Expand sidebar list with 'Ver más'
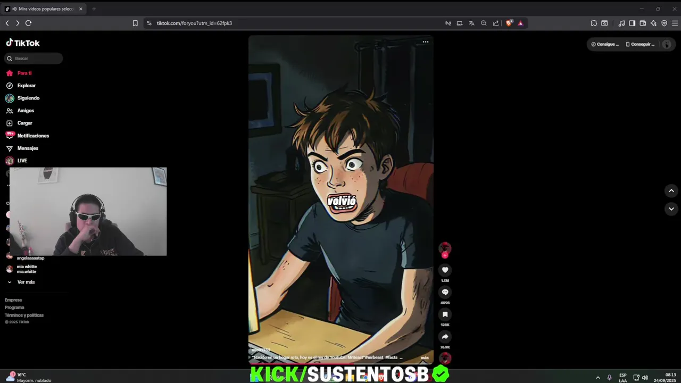This screenshot has height=383, width=681. pyautogui.click(x=21, y=282)
